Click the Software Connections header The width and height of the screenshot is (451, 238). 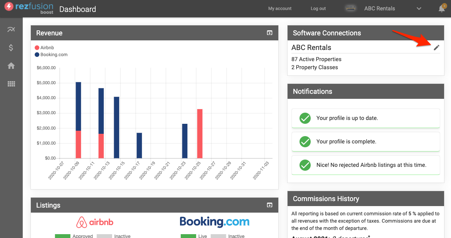365,33
